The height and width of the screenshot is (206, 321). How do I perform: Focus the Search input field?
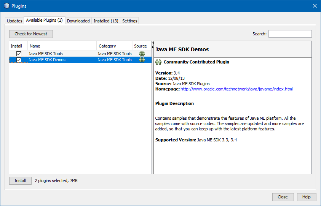[x=290, y=34]
